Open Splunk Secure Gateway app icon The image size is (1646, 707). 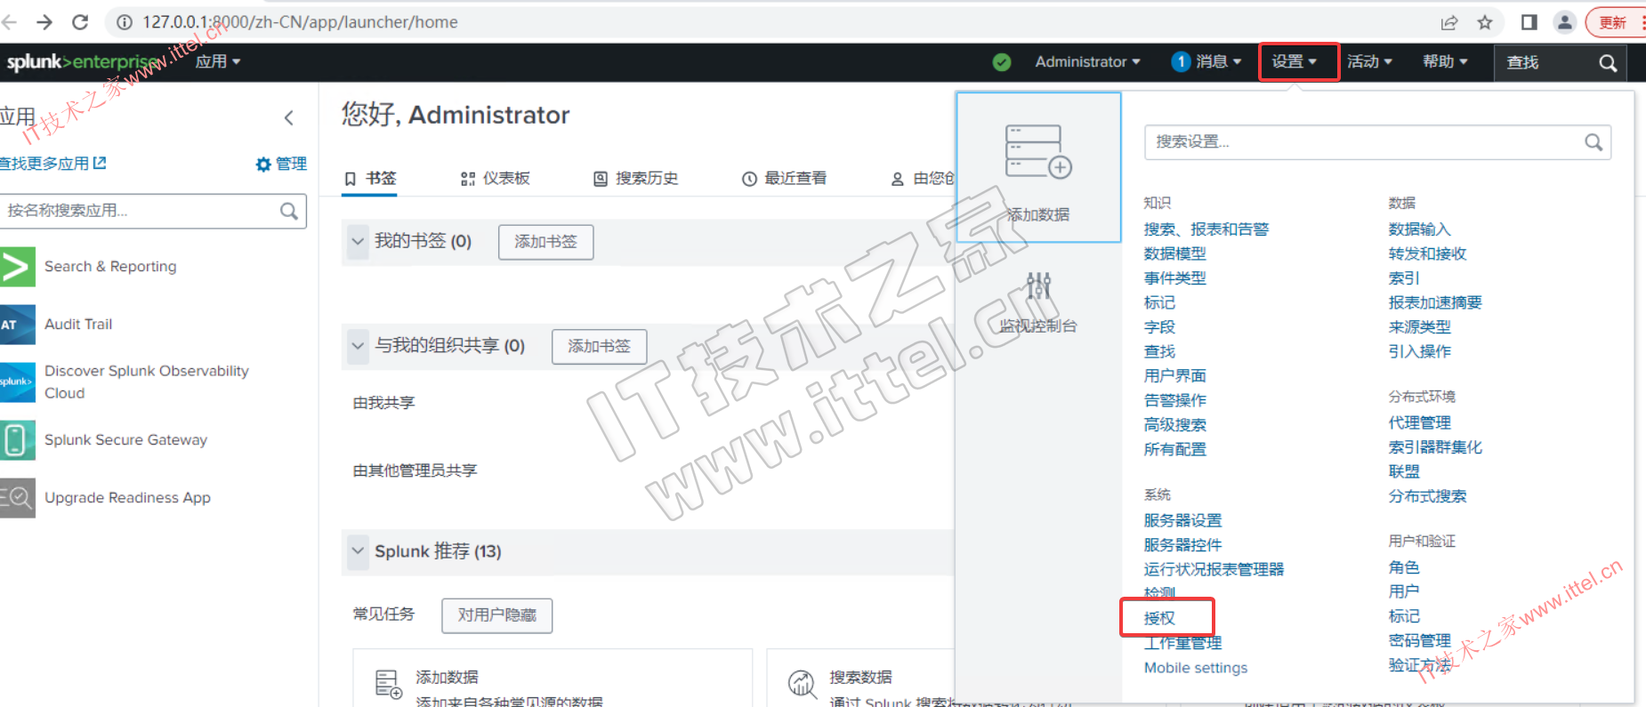click(18, 440)
